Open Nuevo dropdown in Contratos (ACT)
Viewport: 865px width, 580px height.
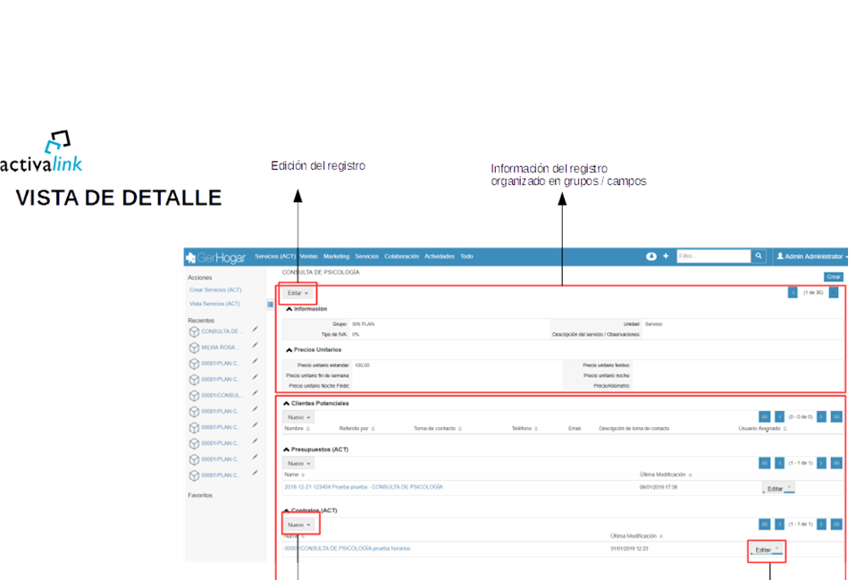point(298,525)
